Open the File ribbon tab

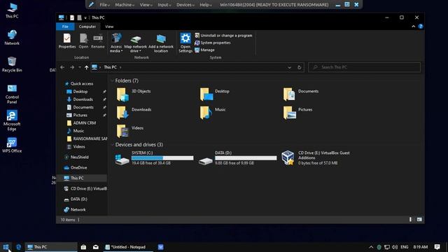click(x=65, y=27)
